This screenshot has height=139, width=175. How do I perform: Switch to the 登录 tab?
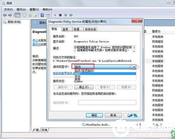[67, 29]
